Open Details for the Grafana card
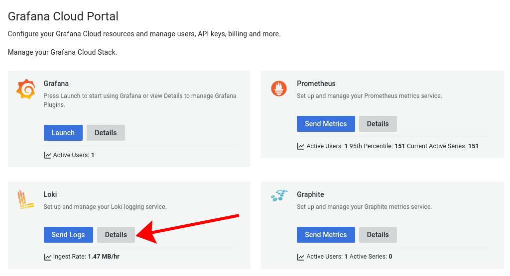Image resolution: width=510 pixels, height=276 pixels. pyautogui.click(x=106, y=133)
